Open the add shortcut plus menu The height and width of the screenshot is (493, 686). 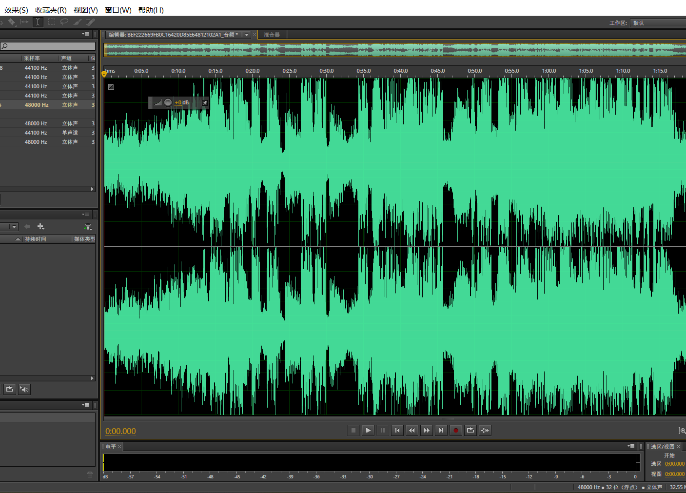[40, 226]
